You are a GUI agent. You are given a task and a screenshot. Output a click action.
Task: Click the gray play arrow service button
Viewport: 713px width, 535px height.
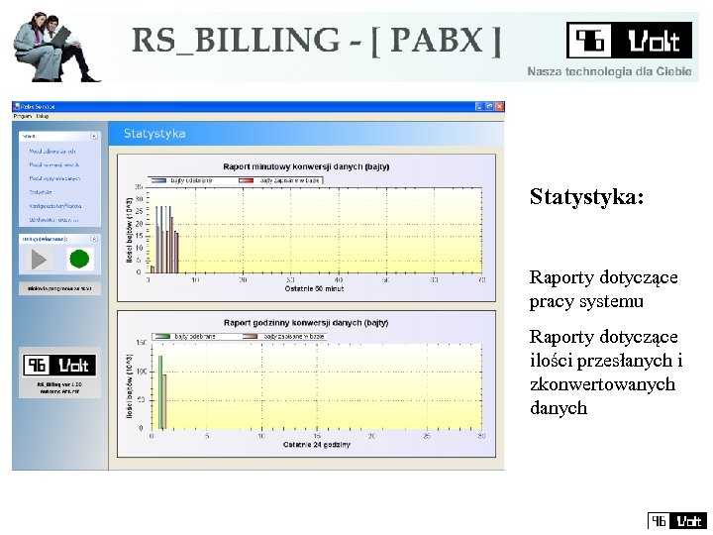(39, 260)
